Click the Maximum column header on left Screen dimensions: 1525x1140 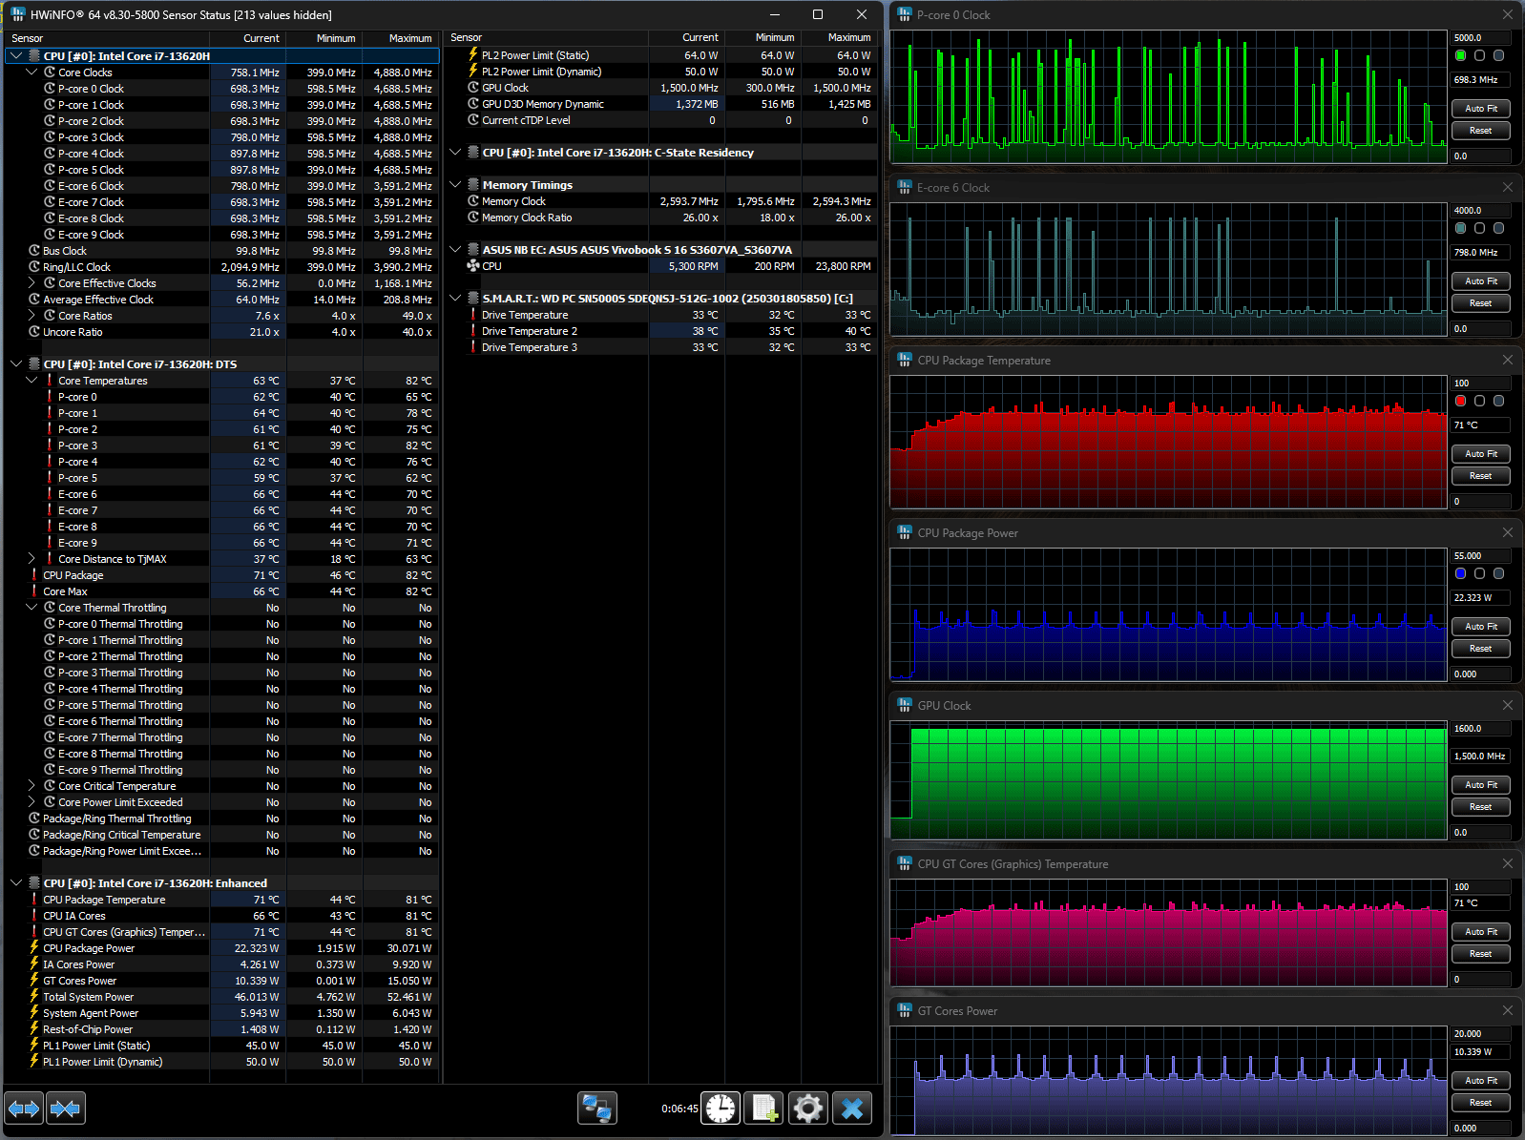tap(409, 38)
